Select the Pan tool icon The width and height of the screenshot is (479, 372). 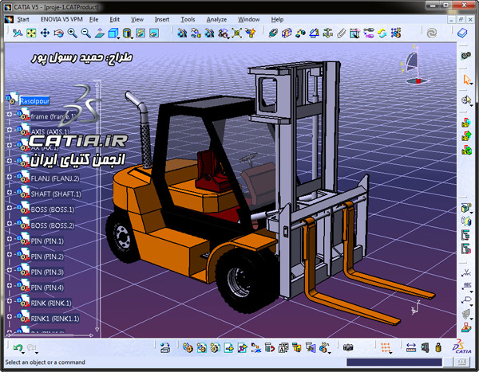pyautogui.click(x=45, y=33)
